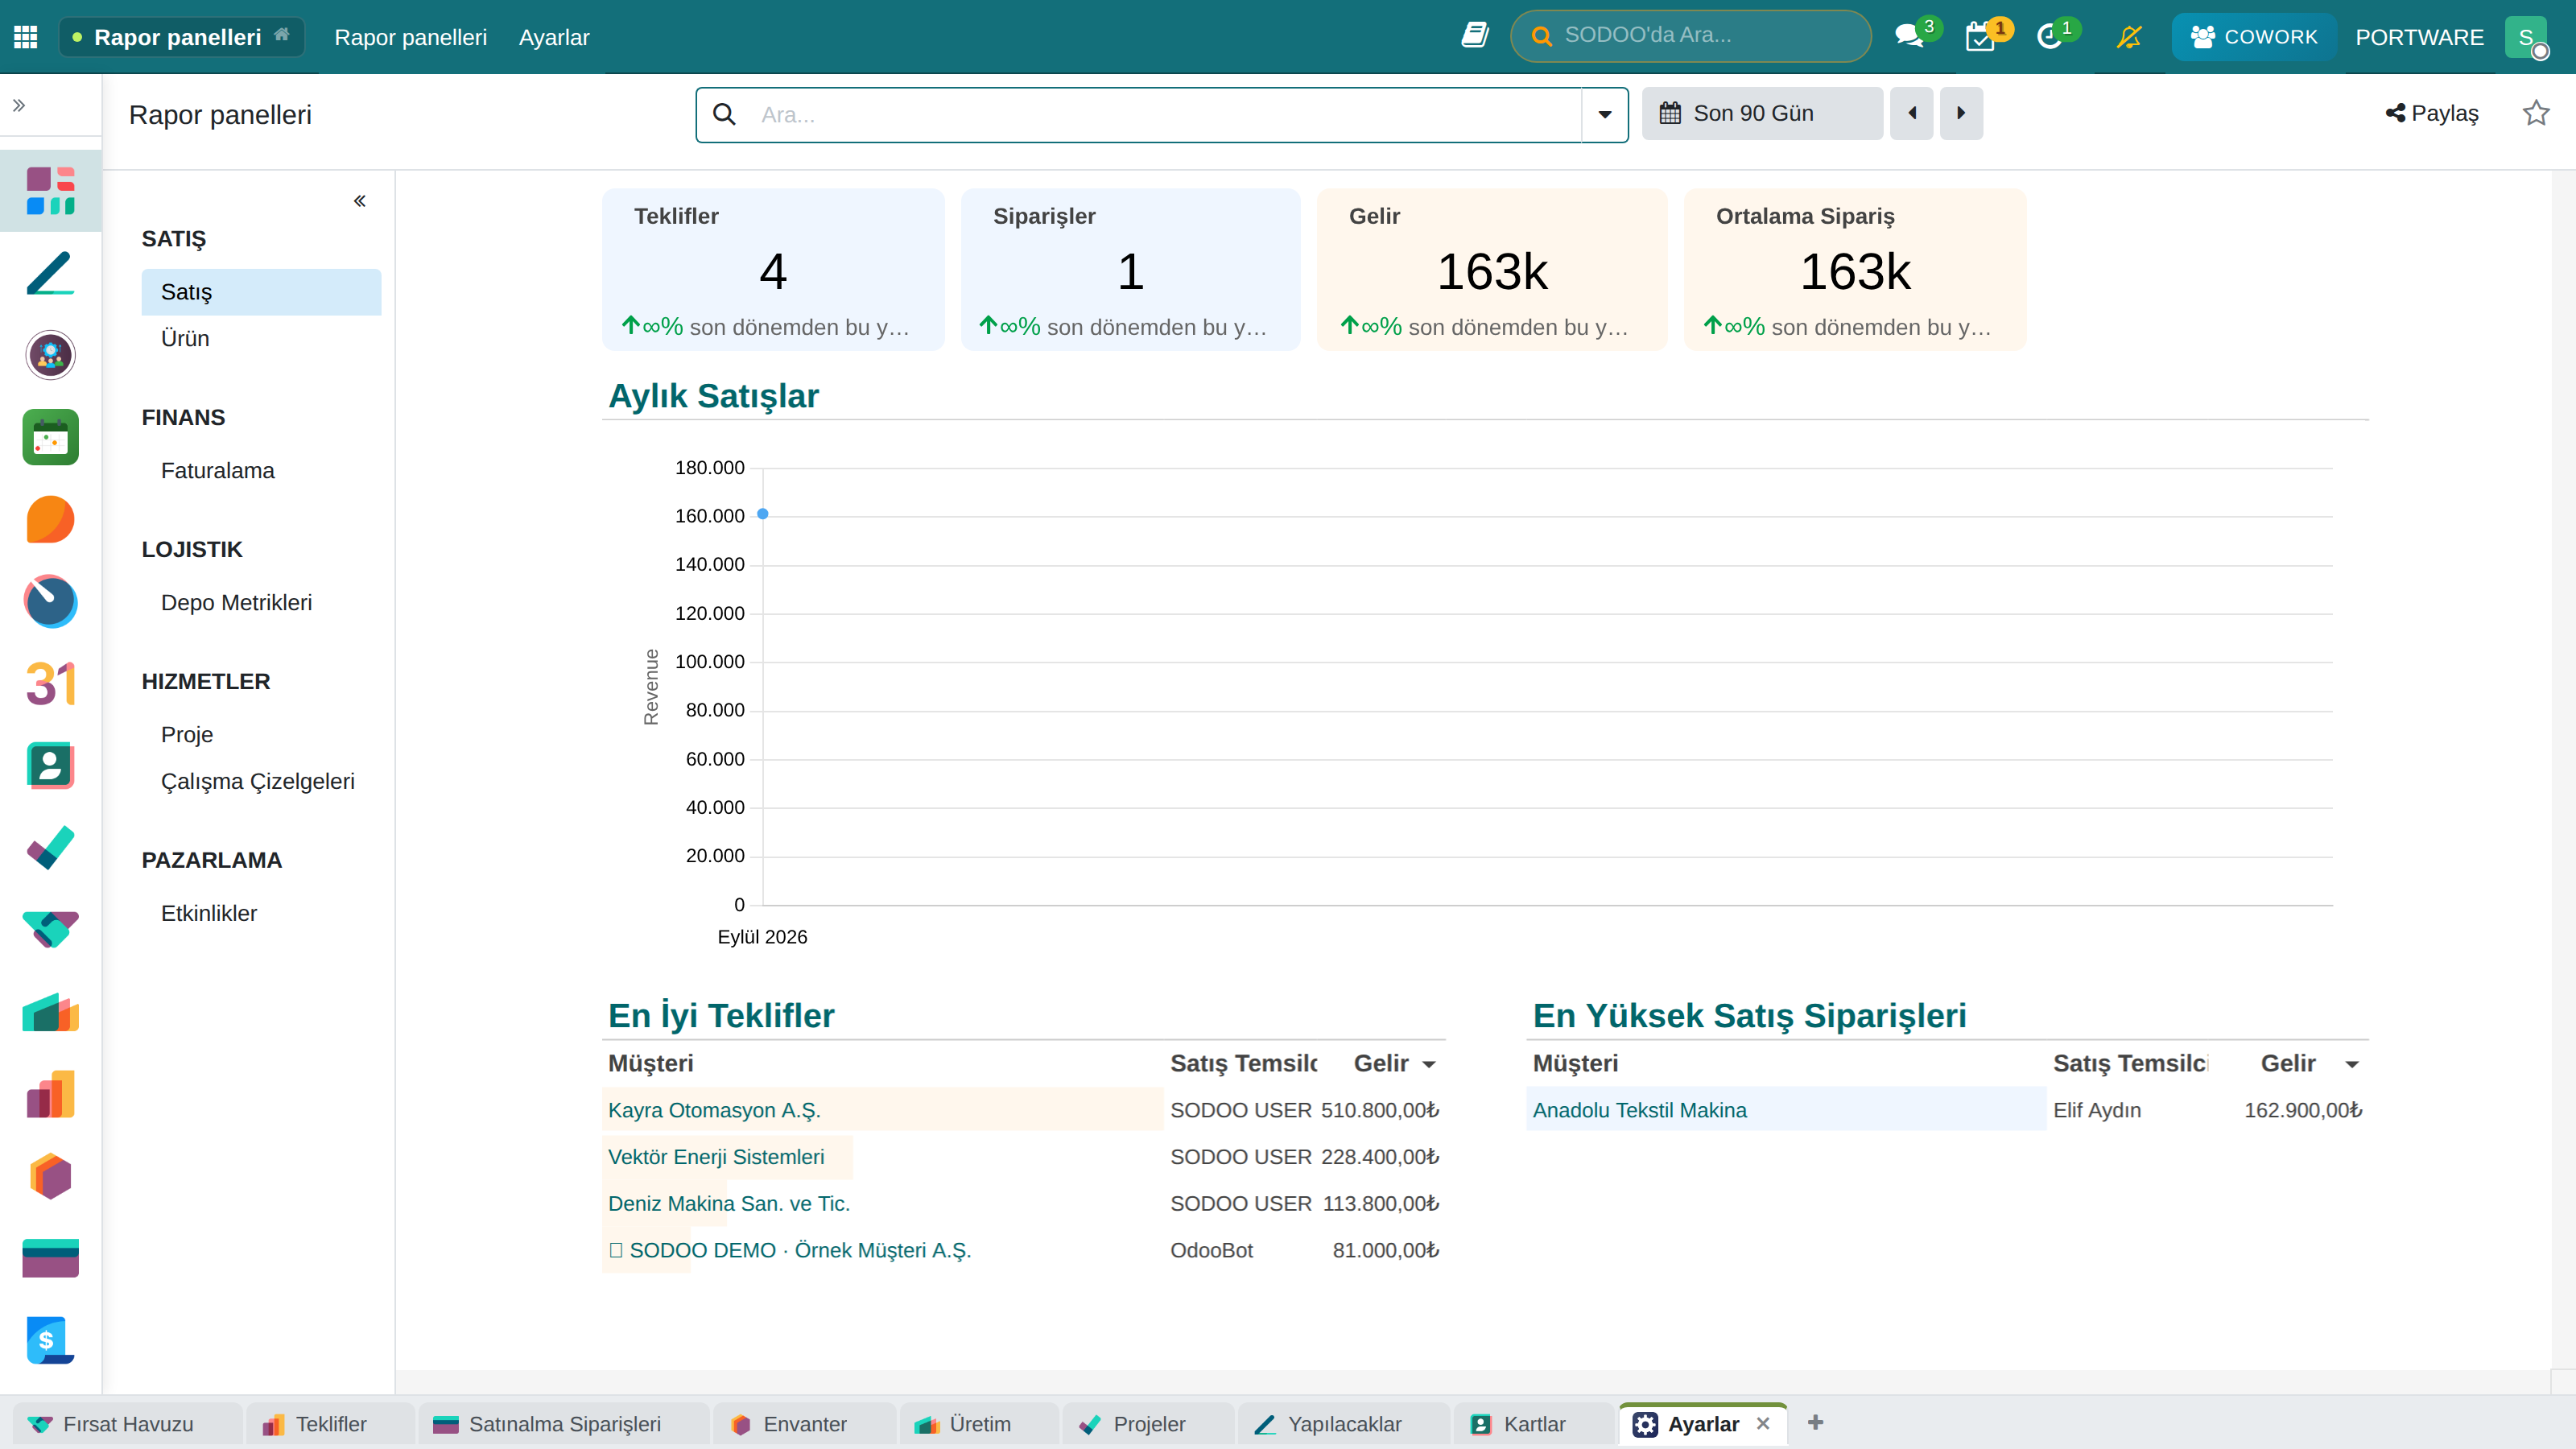Click the Teklifler KPI card
Viewport: 2576px width, 1449px height.
click(x=773, y=270)
